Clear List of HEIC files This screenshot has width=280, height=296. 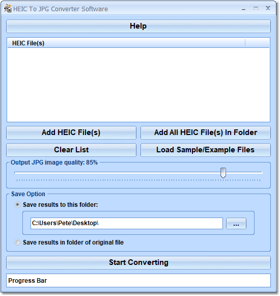click(71, 150)
